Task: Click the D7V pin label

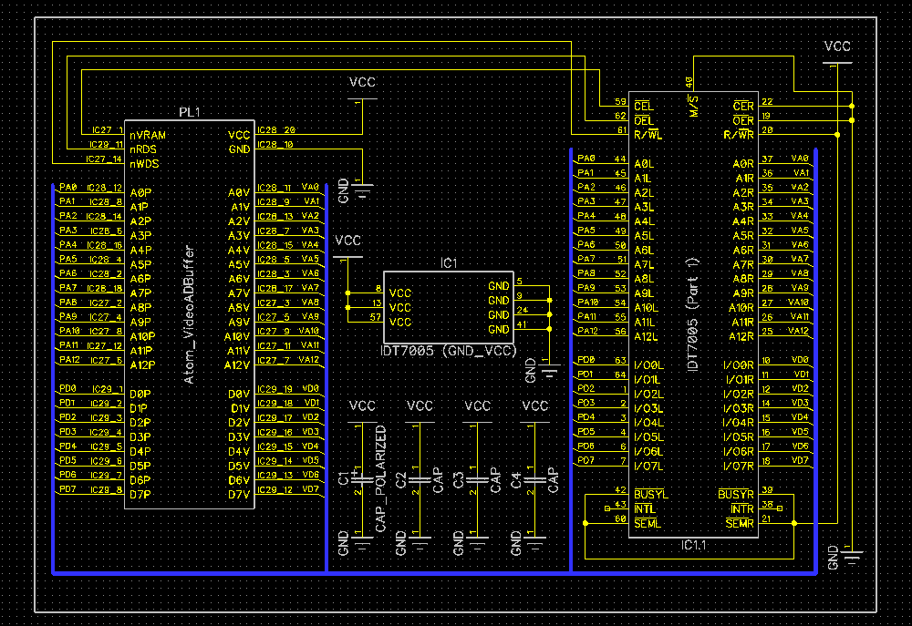Action: click(x=238, y=495)
